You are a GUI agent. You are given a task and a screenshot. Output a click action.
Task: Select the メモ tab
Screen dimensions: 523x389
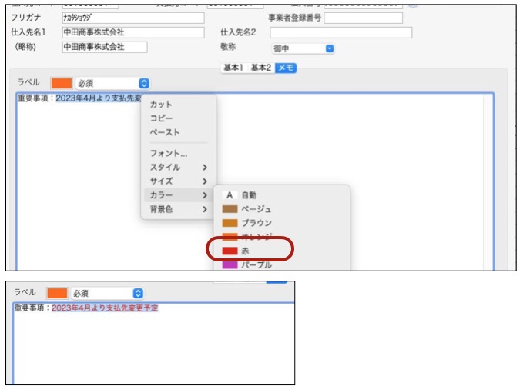click(x=286, y=68)
